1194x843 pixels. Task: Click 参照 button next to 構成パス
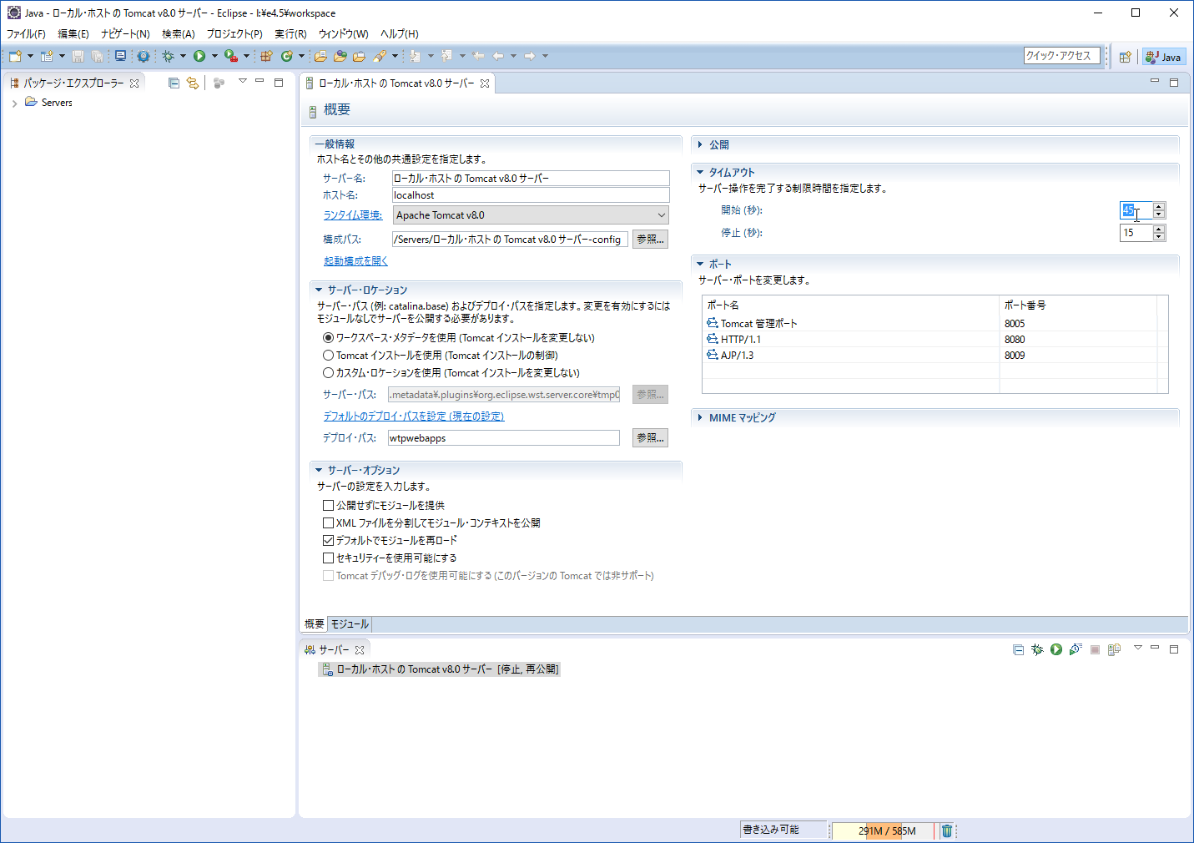click(x=650, y=240)
